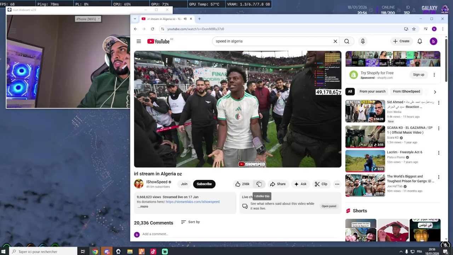Go back in the browser
Viewport: 453px width, 255px height.
(x=135, y=29)
